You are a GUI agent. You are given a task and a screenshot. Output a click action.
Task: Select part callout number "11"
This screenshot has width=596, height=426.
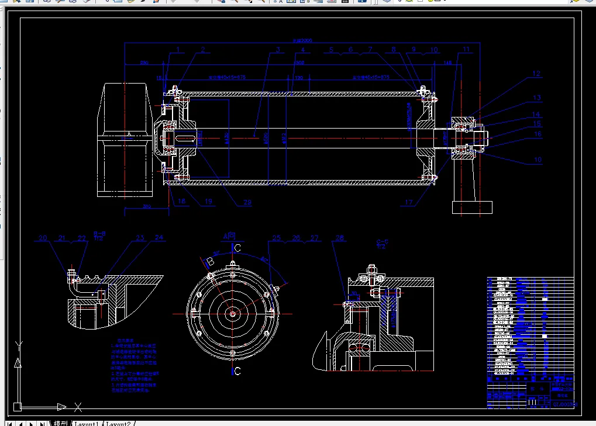pos(466,49)
